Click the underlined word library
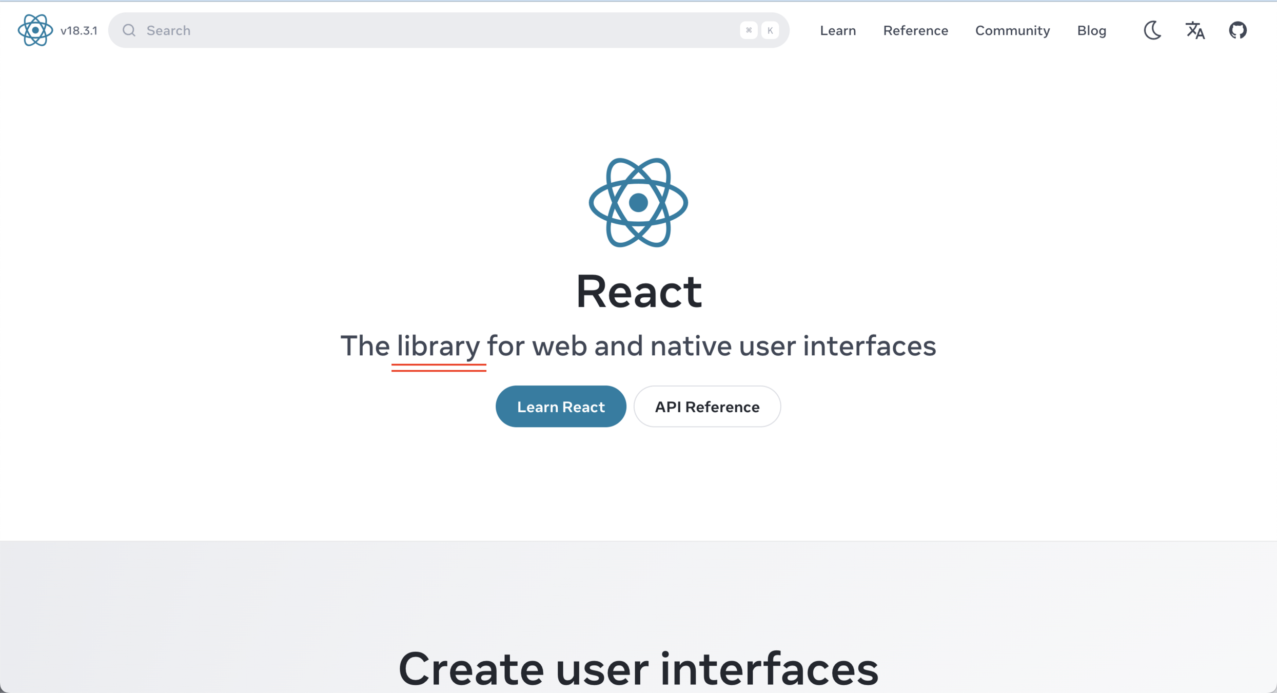This screenshot has height=693, width=1277. point(438,346)
